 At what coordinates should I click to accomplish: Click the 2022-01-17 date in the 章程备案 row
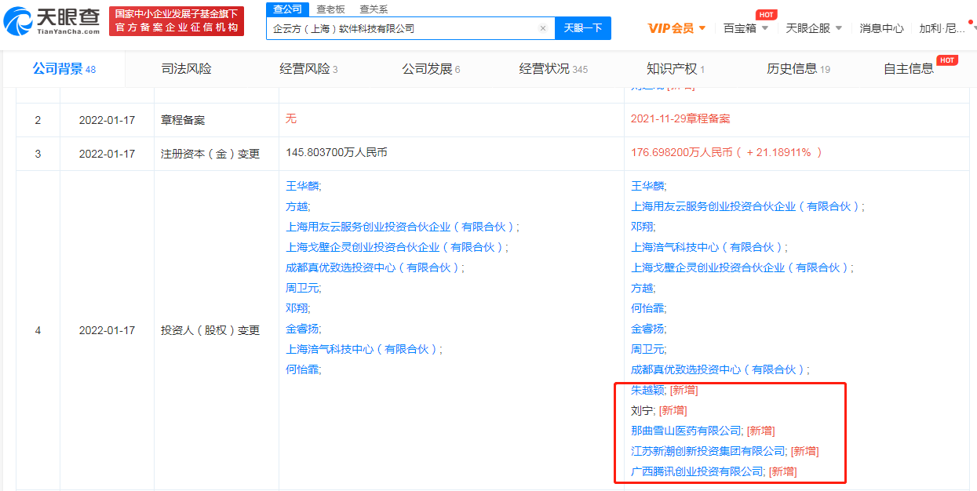(107, 121)
